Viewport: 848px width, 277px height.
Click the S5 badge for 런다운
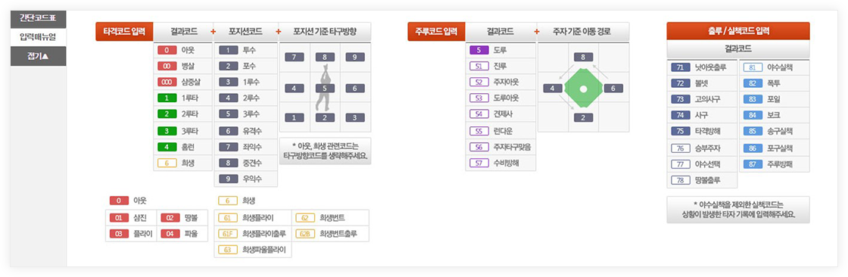tap(479, 130)
